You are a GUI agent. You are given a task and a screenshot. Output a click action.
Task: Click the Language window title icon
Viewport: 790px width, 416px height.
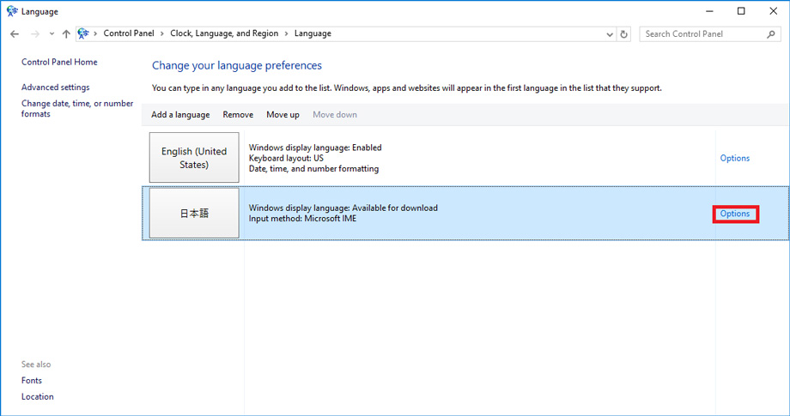11,11
